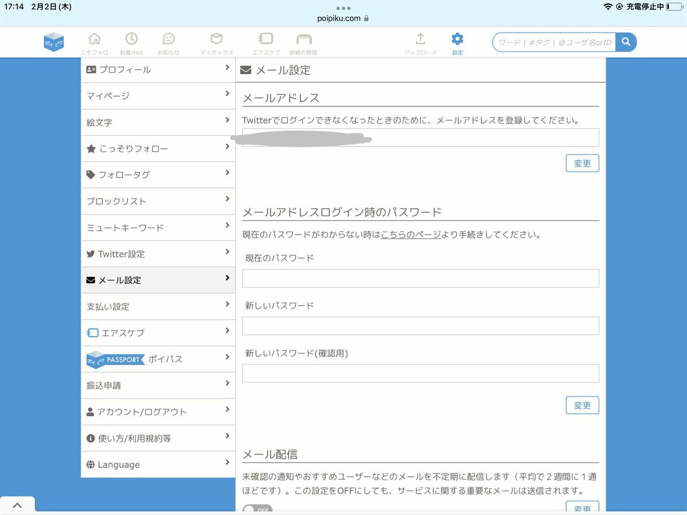Image resolution: width=687 pixels, height=515 pixels.
Task: Click the magnifier search button
Action: pyautogui.click(x=626, y=42)
